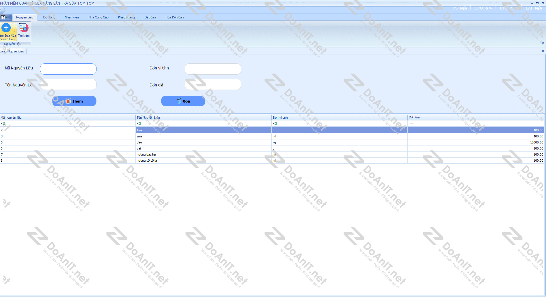This screenshot has height=297, width=546.
Task: Open equals filter operator for Đơn Giá column
Action: tap(411, 123)
